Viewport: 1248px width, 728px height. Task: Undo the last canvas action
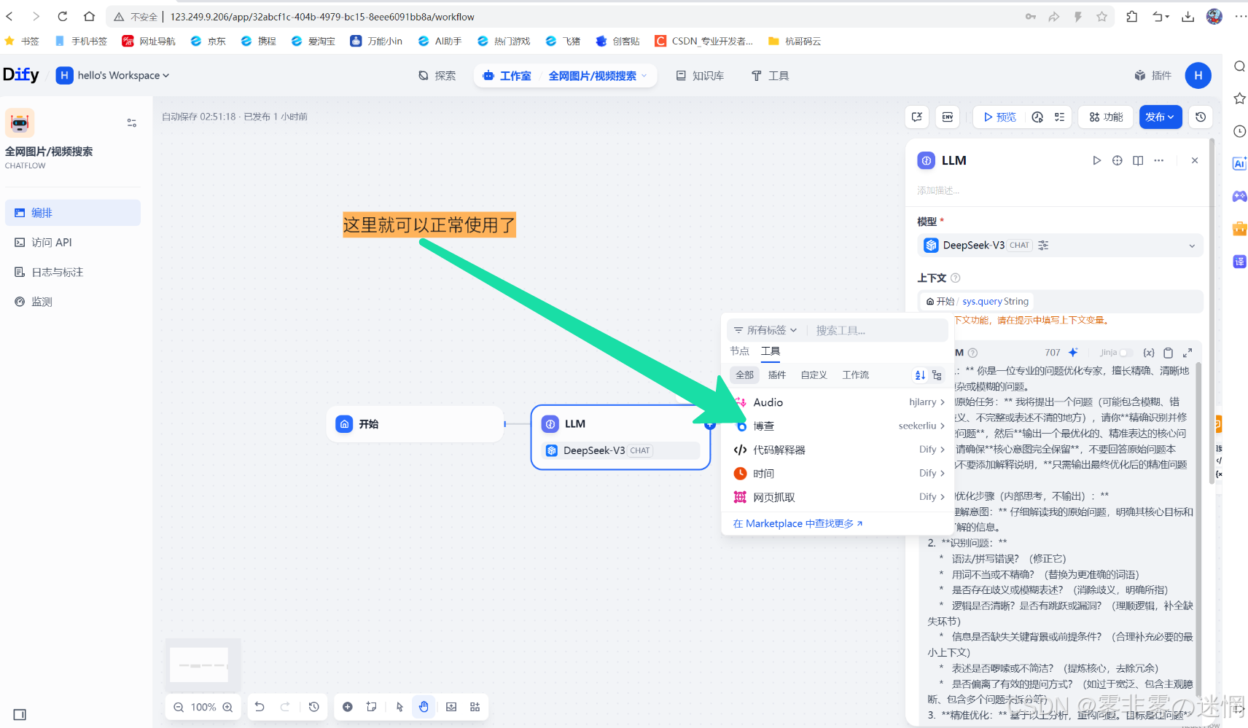pyautogui.click(x=260, y=707)
